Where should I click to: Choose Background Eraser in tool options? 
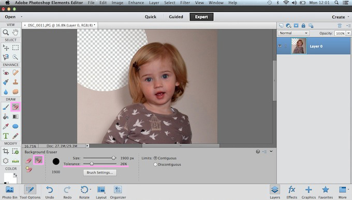point(38,160)
